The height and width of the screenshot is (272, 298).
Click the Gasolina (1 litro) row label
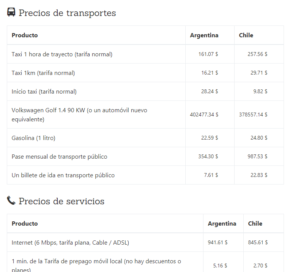[x=33, y=138]
